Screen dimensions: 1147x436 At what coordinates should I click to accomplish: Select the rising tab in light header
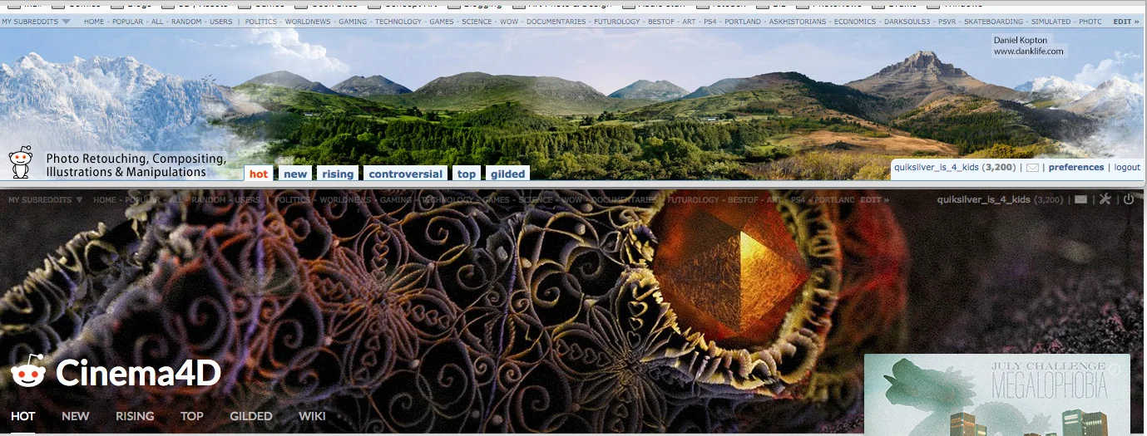pyautogui.click(x=338, y=174)
